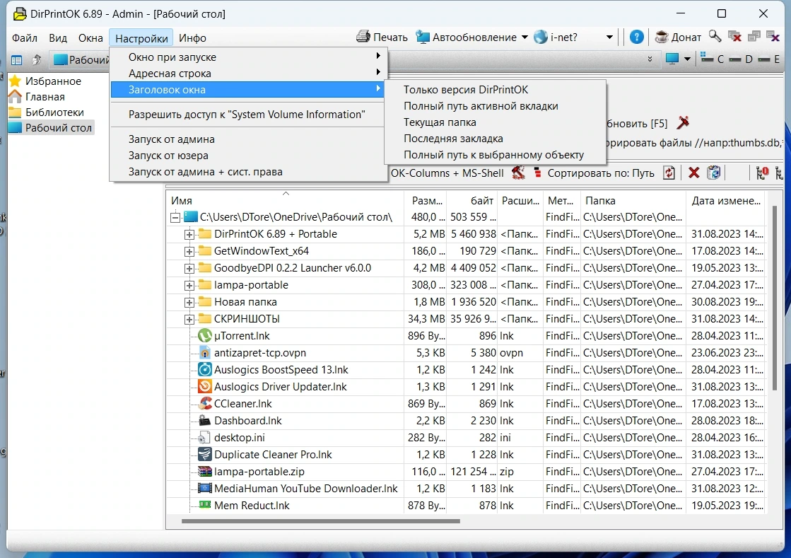This screenshot has height=558, width=791.
Task: Open the Автообновление dropdown arrow
Action: pyautogui.click(x=525, y=37)
